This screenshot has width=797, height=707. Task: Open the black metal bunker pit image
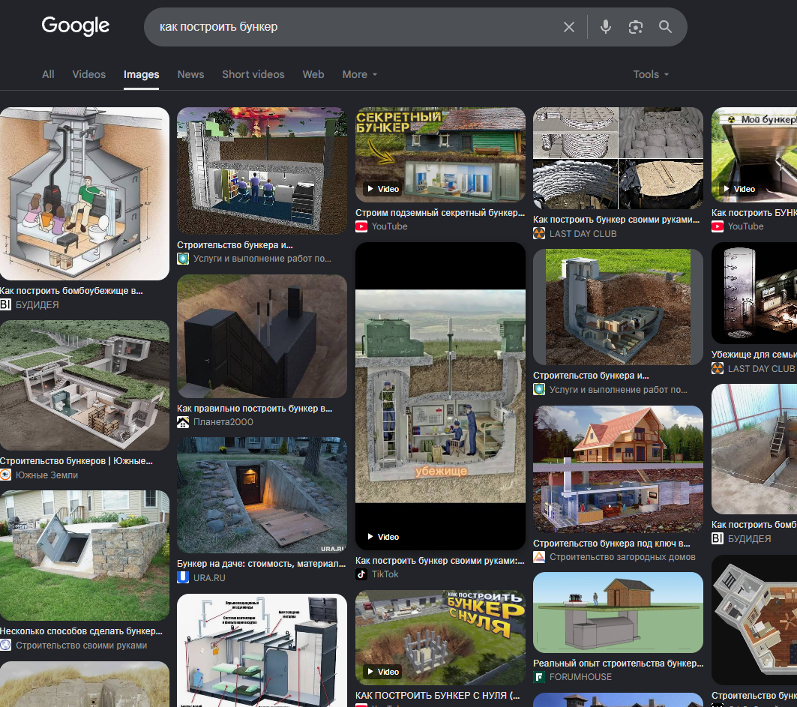262,337
